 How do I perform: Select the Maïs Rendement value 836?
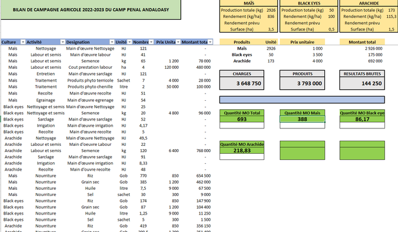coord(270,16)
